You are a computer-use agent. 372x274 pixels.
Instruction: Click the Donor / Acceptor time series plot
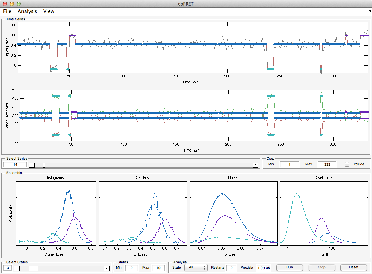point(194,116)
